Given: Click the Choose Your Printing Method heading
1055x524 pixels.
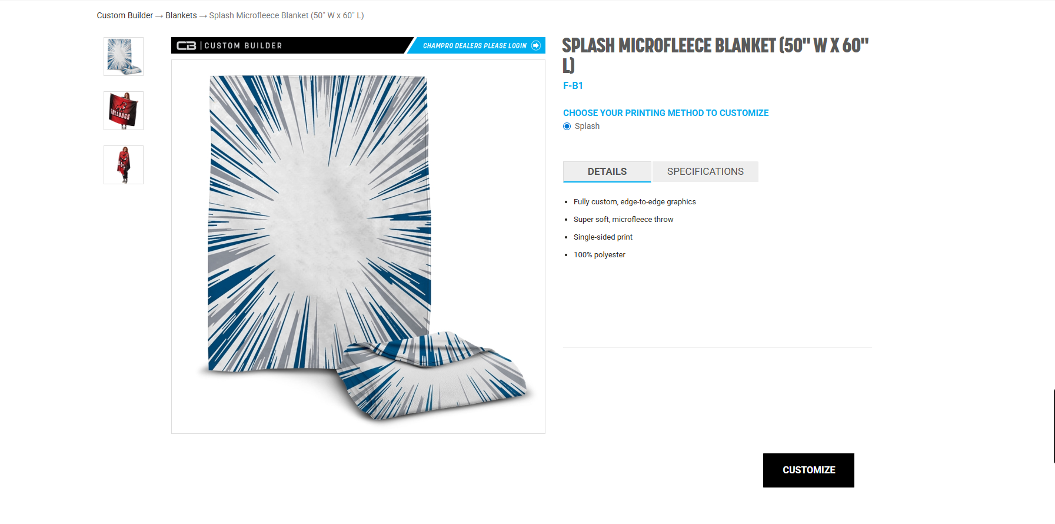Looking at the screenshot, I should coord(666,113).
